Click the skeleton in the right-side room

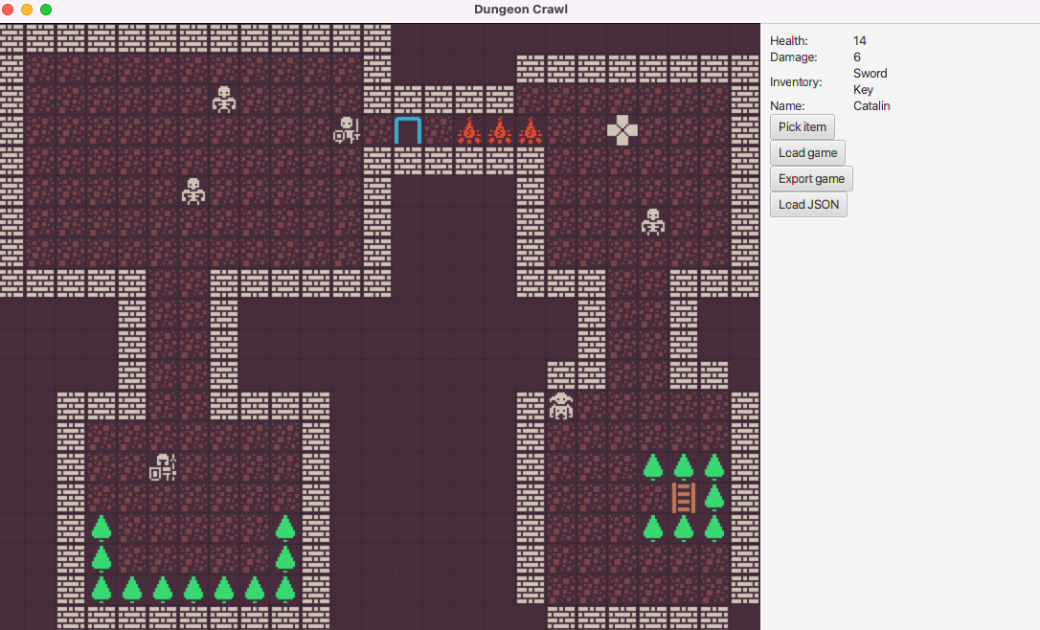[654, 223]
